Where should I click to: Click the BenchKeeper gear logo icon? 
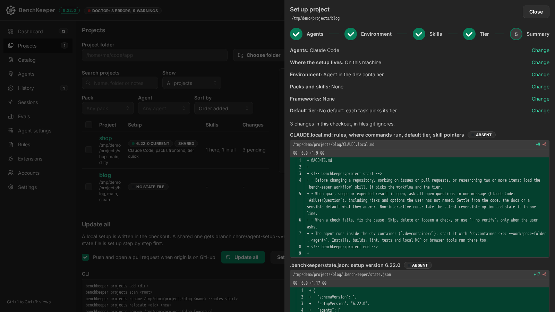point(11,10)
